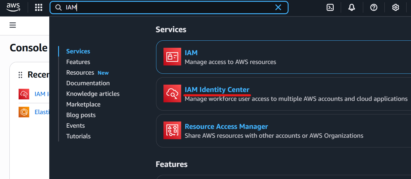Select the Features filter category
This screenshot has height=179, width=411.
pyautogui.click(x=78, y=62)
